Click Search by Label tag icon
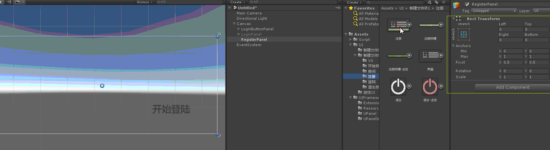Viewport: 550px width, 150px height. (436, 2)
